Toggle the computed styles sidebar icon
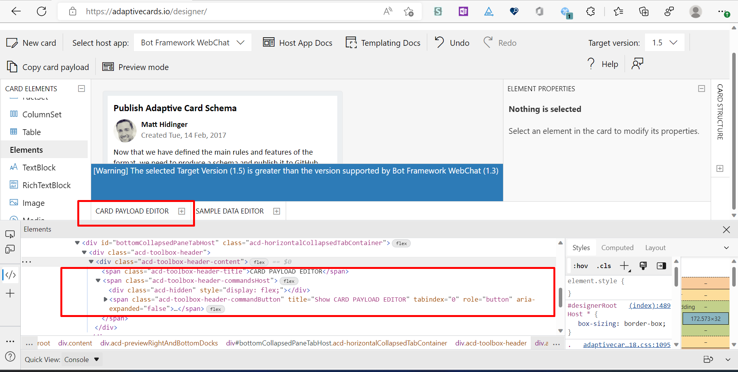This screenshot has height=372, width=738. (661, 266)
